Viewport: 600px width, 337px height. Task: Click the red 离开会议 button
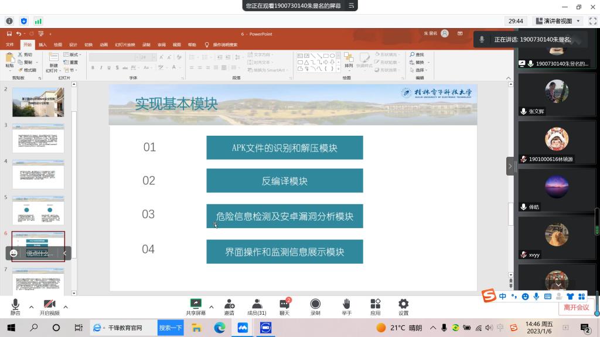click(576, 307)
